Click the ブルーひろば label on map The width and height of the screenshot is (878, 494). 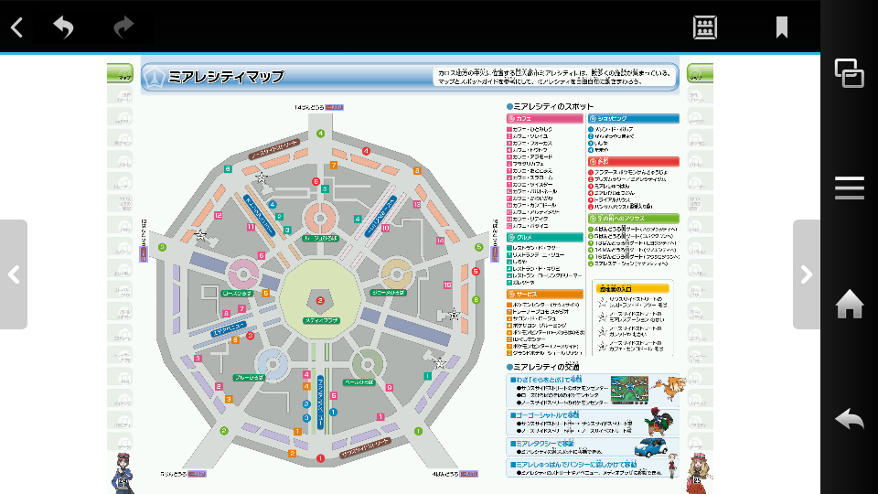(249, 378)
